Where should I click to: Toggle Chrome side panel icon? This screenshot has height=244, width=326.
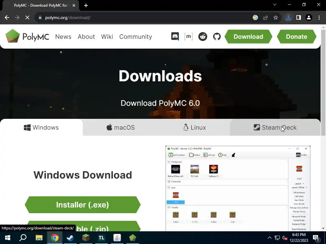(x=299, y=18)
